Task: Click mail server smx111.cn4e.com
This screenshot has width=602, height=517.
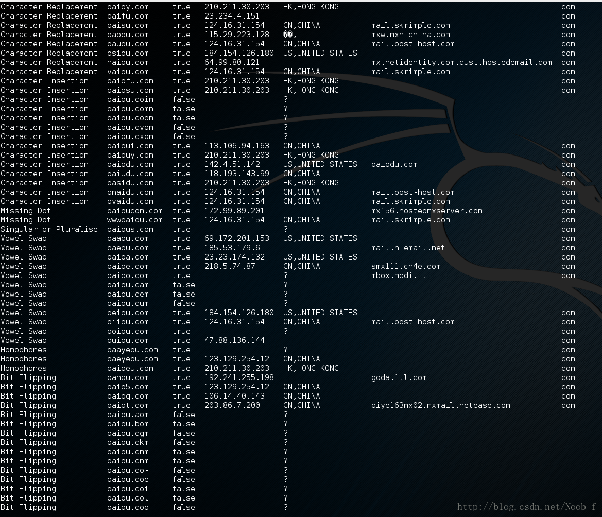Action: [x=406, y=266]
